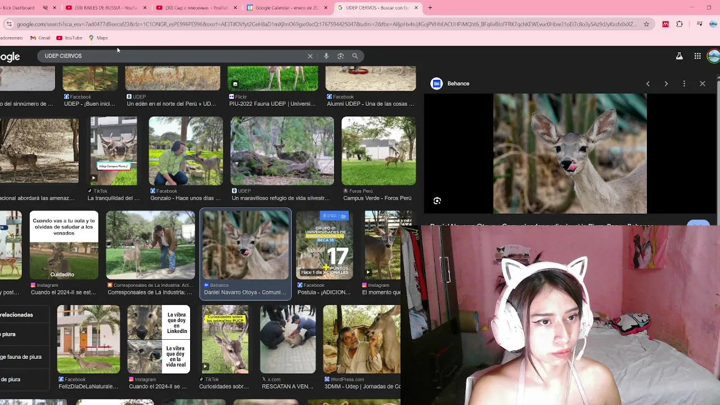Click the red extension icon in toolbar
720x405 pixels.
point(665,24)
